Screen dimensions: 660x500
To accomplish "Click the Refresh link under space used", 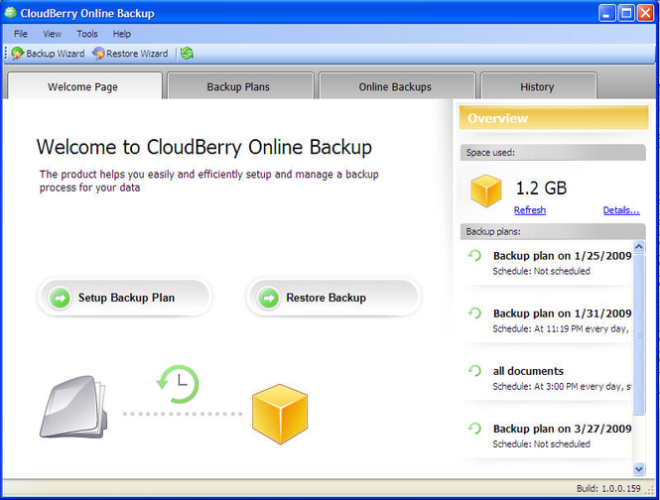I will (530, 210).
